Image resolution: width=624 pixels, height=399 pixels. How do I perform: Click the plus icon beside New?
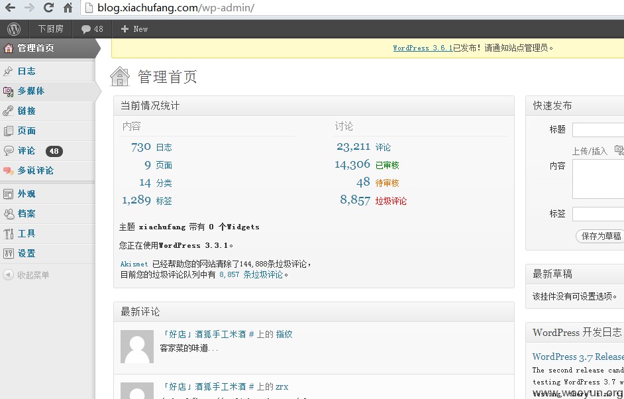tap(125, 29)
